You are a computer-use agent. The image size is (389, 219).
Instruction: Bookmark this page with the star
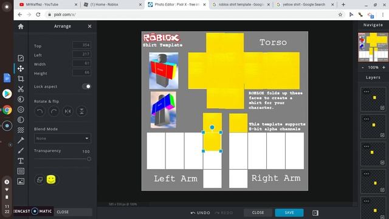pos(340,15)
